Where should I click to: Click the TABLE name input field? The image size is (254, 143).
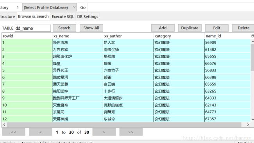(33, 28)
